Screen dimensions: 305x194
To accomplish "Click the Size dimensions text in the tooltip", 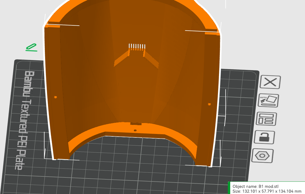I will [x=267, y=191].
